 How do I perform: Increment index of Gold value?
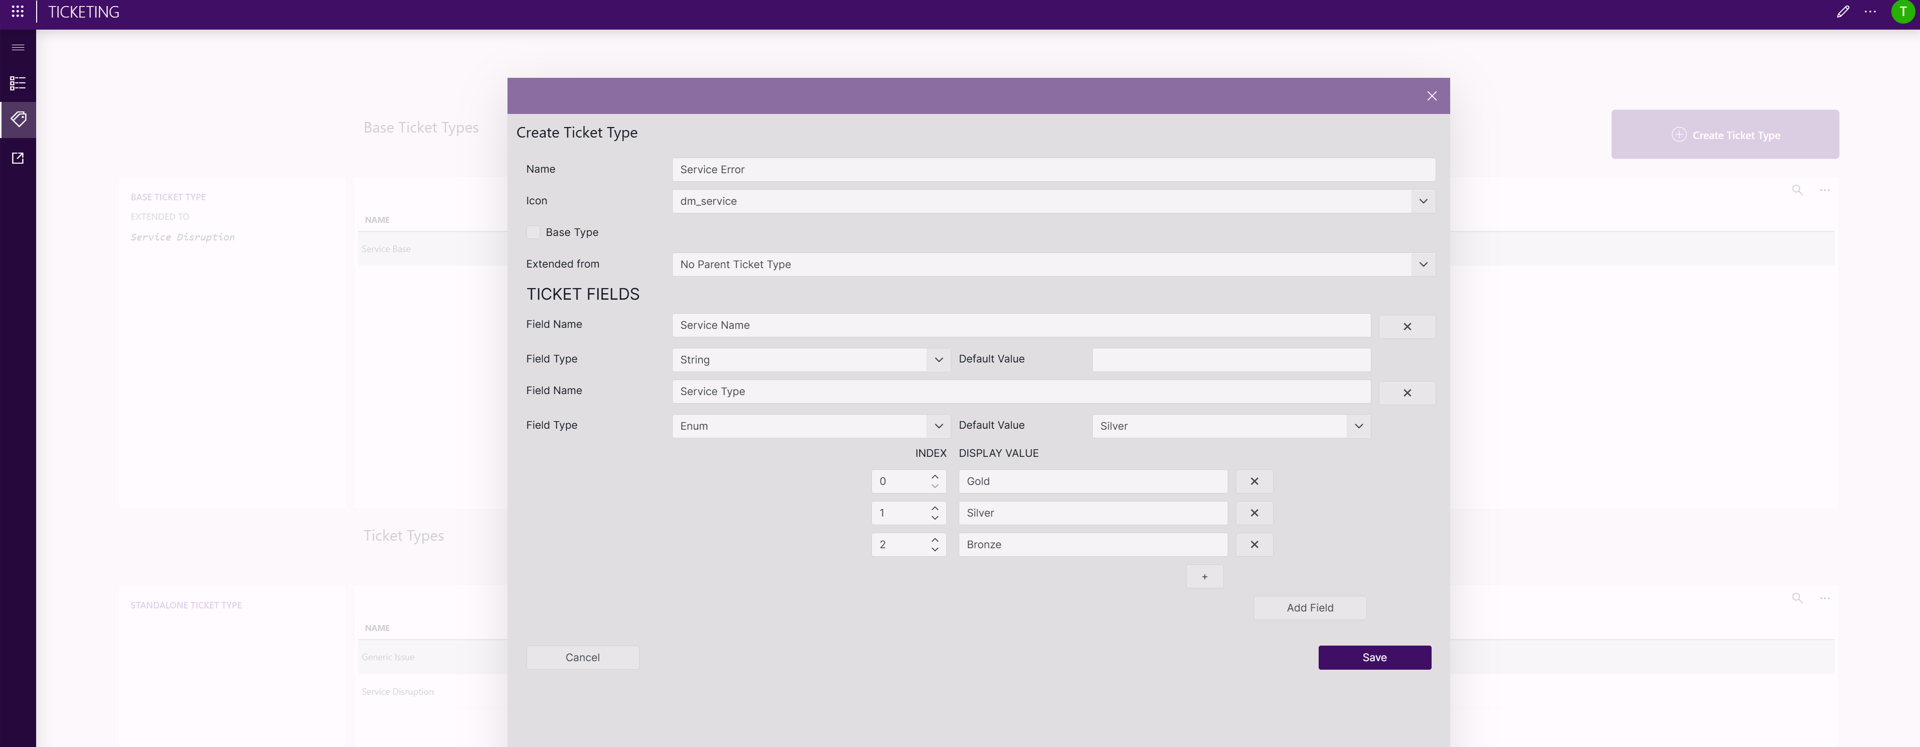934,476
